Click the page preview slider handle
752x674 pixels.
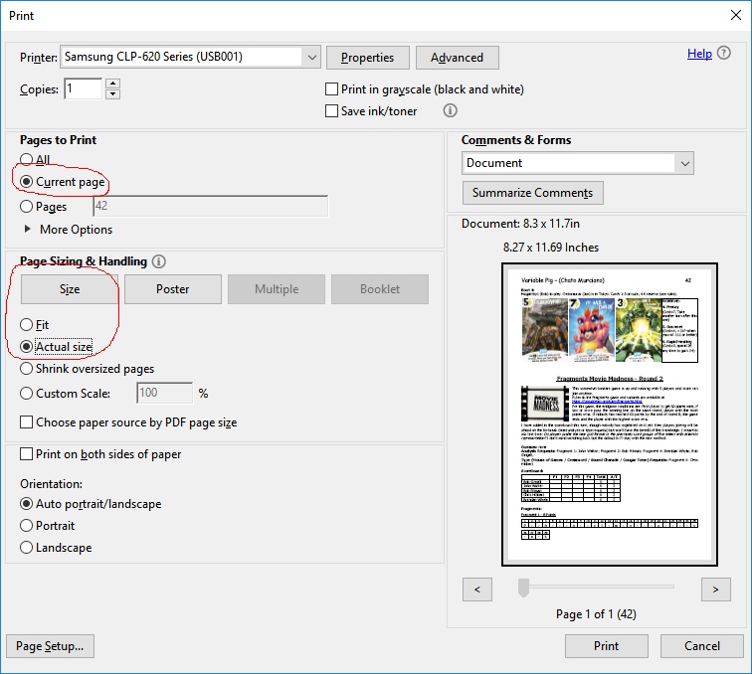point(523,589)
